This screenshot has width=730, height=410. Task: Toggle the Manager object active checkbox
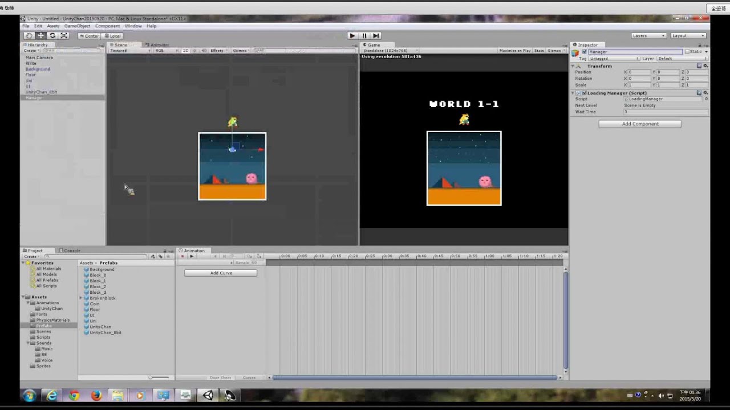pyautogui.click(x=584, y=52)
